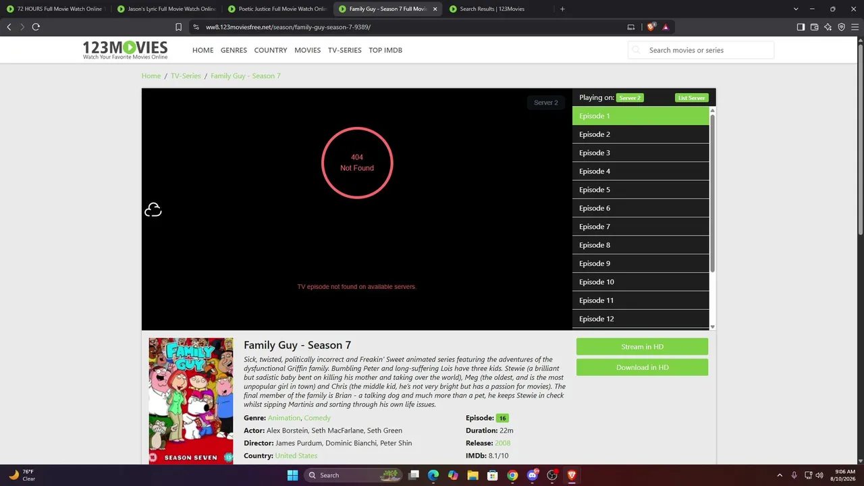This screenshot has width=864, height=486.
Task: Open MOVIES in site navigation
Action: (x=308, y=50)
